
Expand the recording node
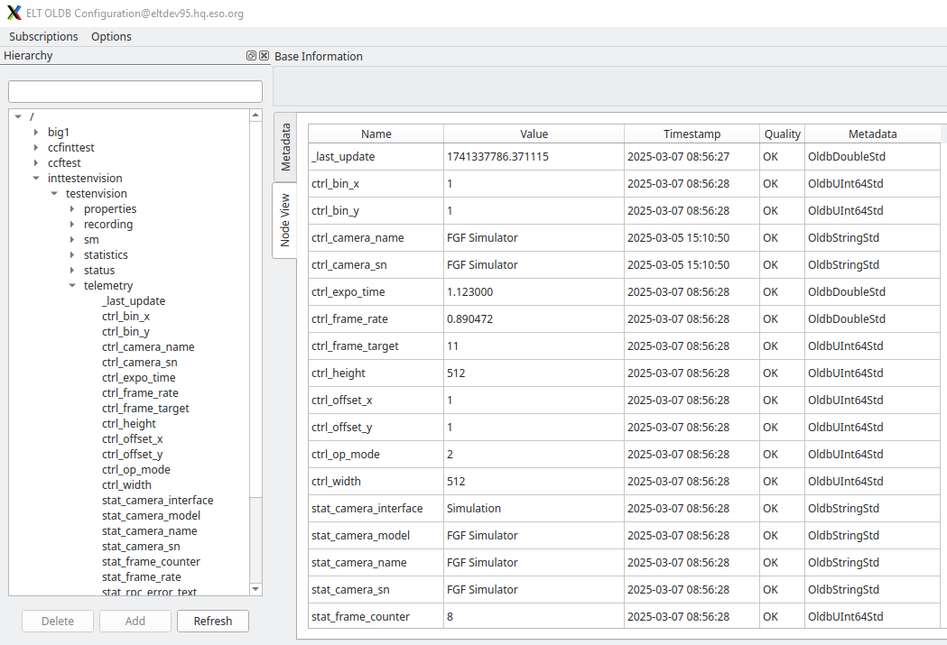point(72,224)
